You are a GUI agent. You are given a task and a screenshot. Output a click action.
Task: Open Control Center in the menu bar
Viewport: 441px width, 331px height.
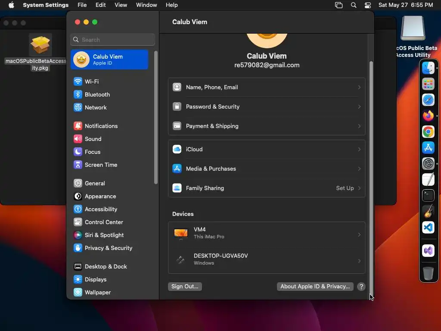click(368, 5)
